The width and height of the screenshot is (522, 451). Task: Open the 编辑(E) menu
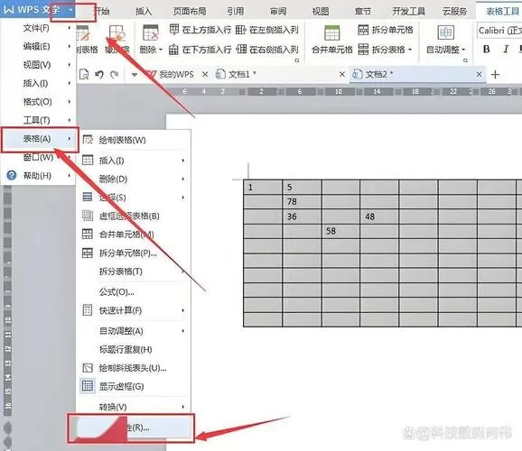pos(38,47)
